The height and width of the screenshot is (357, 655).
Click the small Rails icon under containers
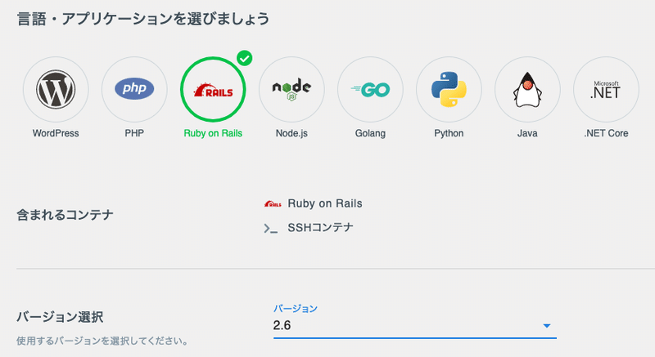272,203
